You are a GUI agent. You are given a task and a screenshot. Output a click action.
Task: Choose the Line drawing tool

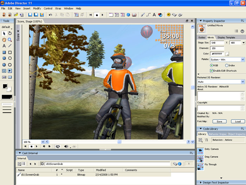10,46
